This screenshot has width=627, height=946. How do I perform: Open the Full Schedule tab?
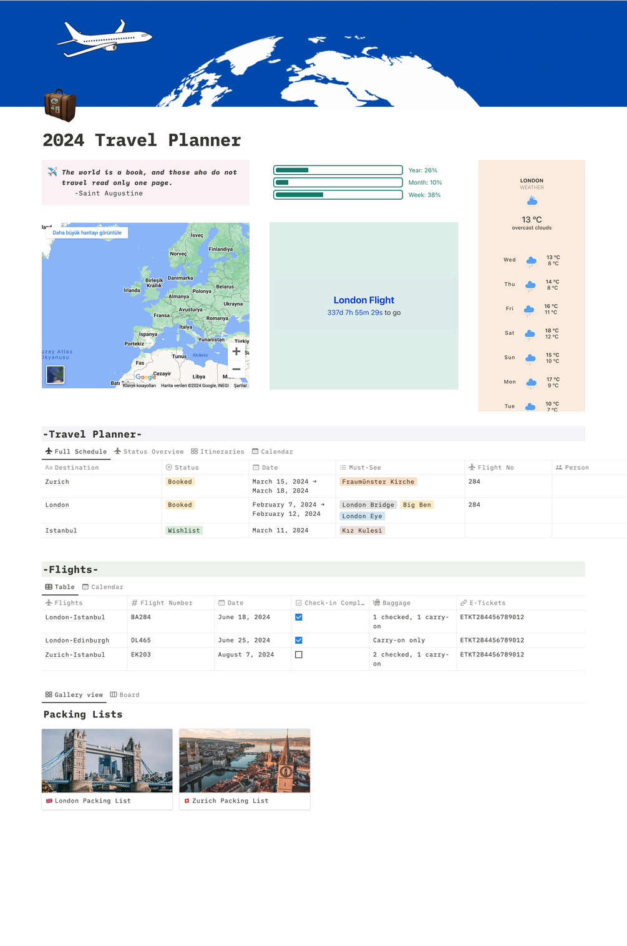76,451
